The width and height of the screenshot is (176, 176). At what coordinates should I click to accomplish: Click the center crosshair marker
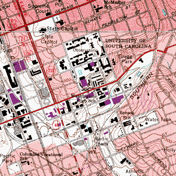coord(88,88)
